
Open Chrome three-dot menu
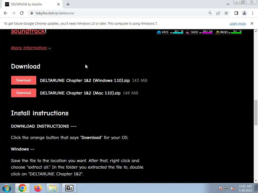pos(252,13)
